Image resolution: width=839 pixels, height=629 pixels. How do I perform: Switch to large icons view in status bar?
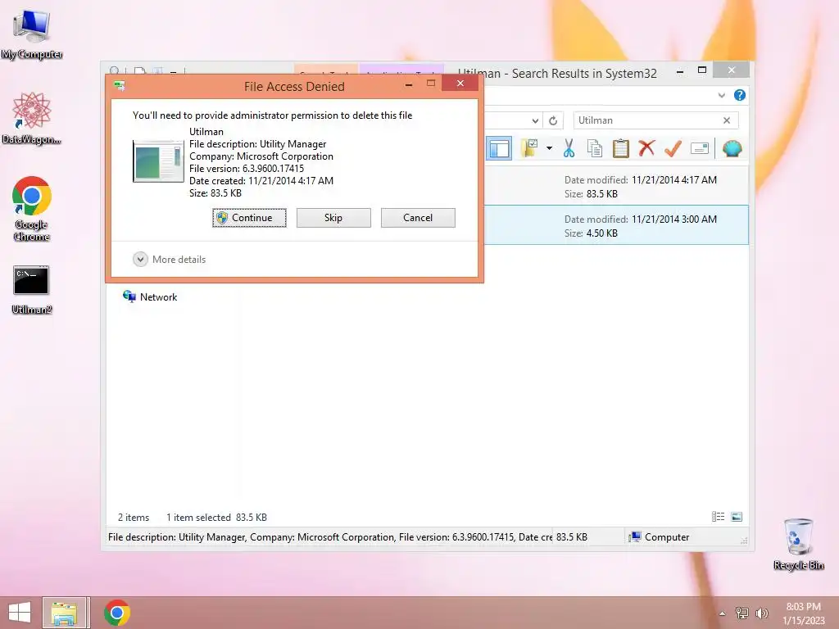737,517
